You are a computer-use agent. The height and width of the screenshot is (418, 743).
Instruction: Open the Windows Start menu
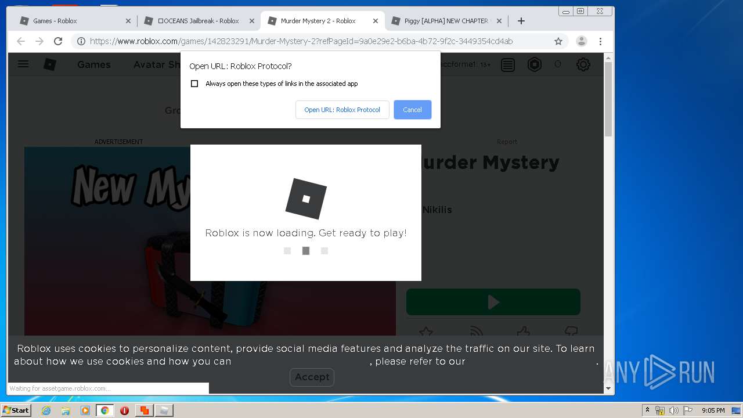coord(16,410)
